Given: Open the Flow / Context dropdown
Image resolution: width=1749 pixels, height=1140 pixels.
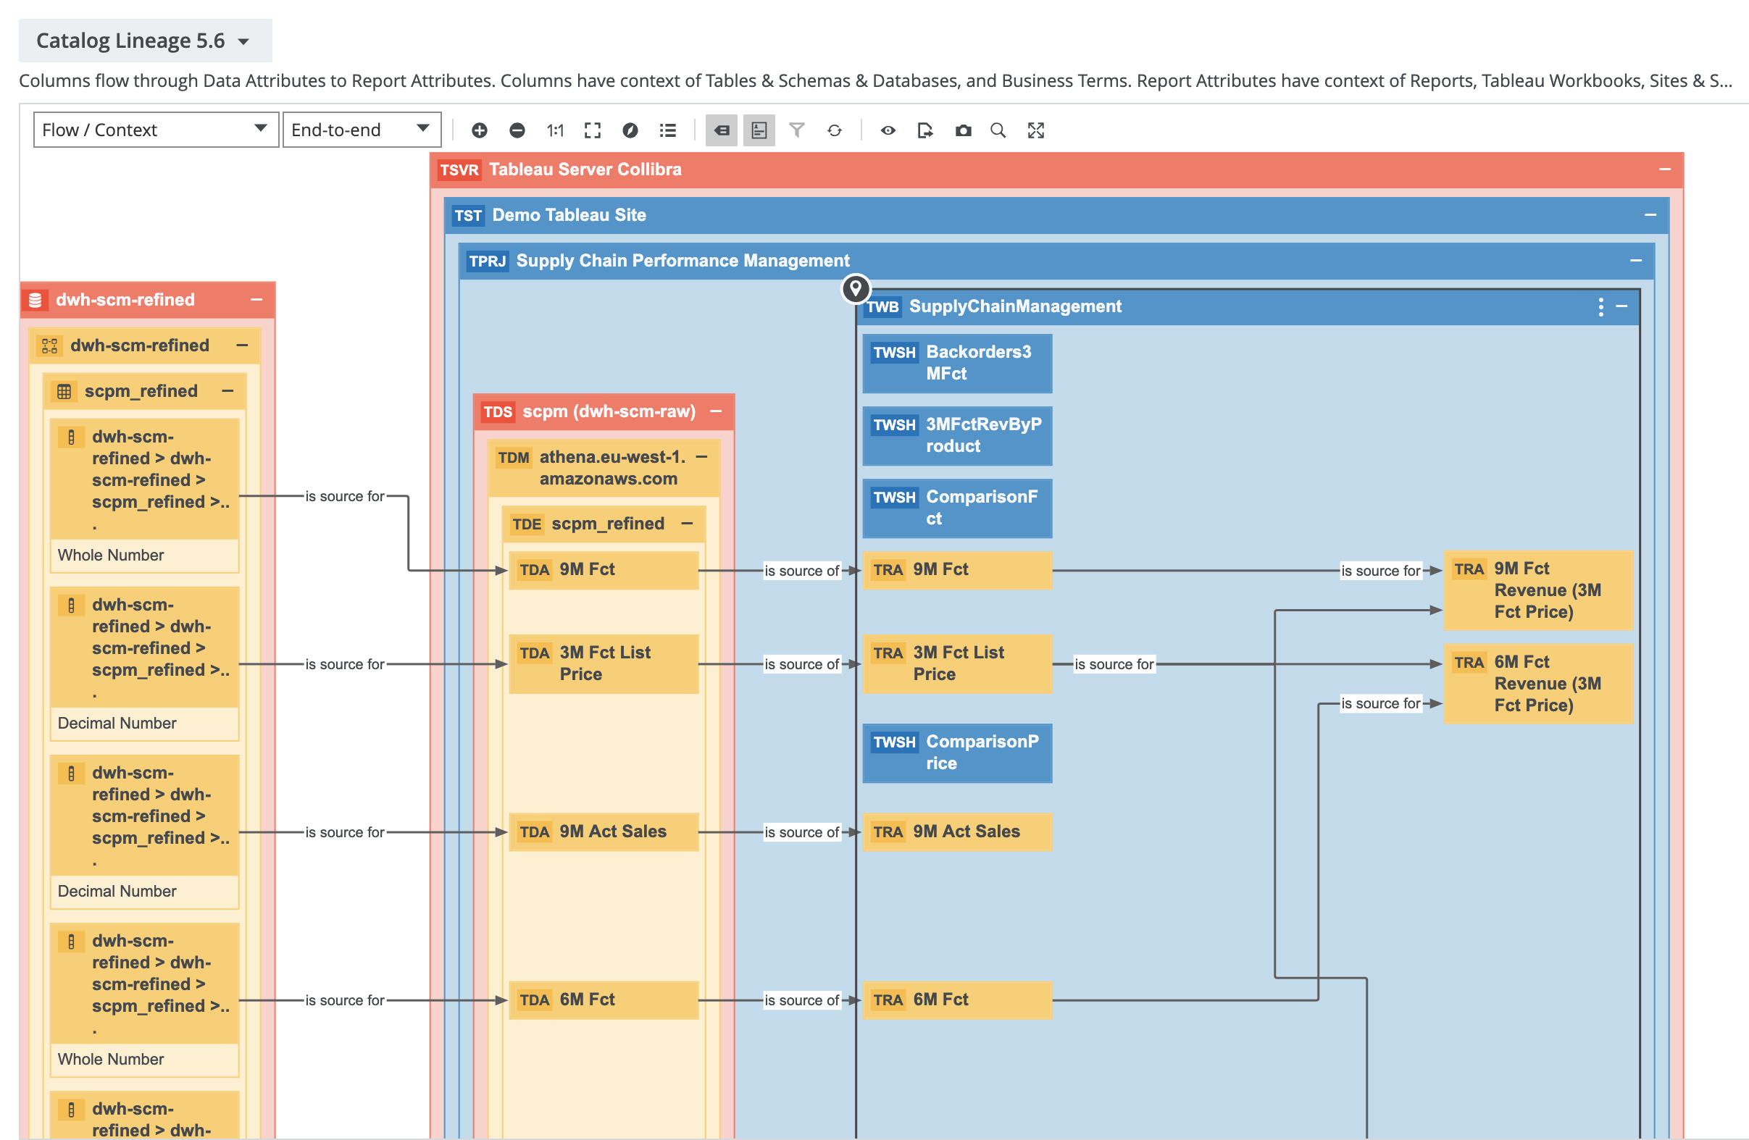Looking at the screenshot, I should tap(155, 129).
